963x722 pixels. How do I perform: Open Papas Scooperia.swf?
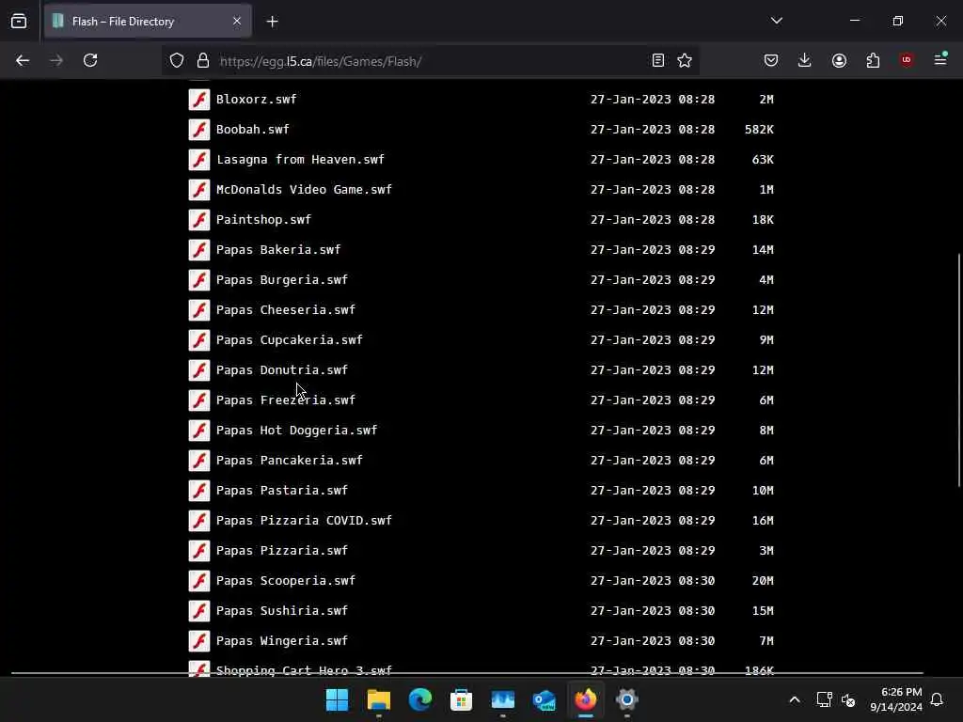click(x=286, y=581)
